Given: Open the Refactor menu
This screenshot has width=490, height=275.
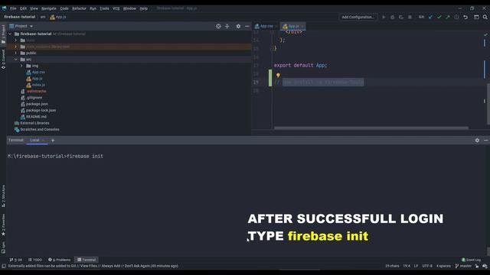Looking at the screenshot, I should [x=79, y=8].
